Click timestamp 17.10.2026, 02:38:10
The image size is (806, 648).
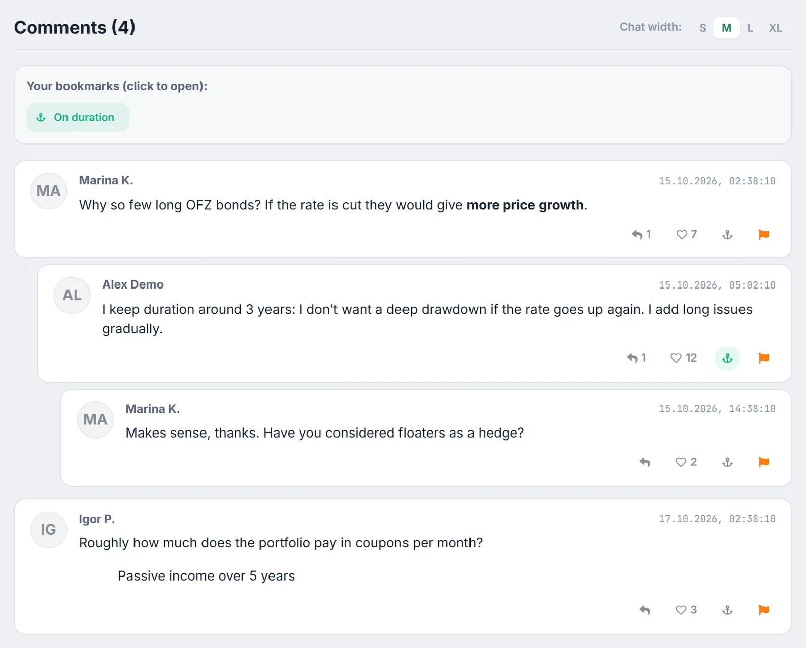click(x=717, y=519)
